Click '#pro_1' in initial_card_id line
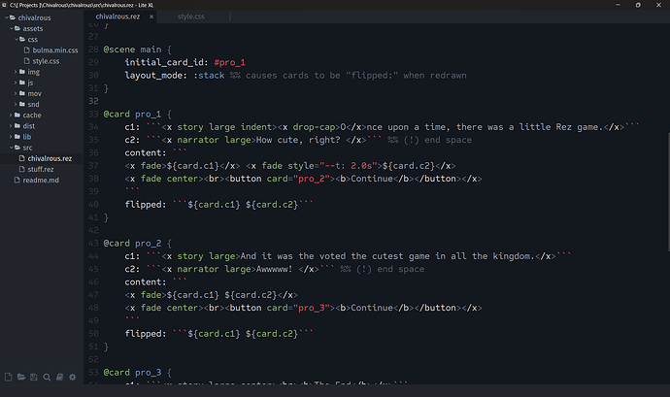Screen dimensions: 670x397 [229, 62]
